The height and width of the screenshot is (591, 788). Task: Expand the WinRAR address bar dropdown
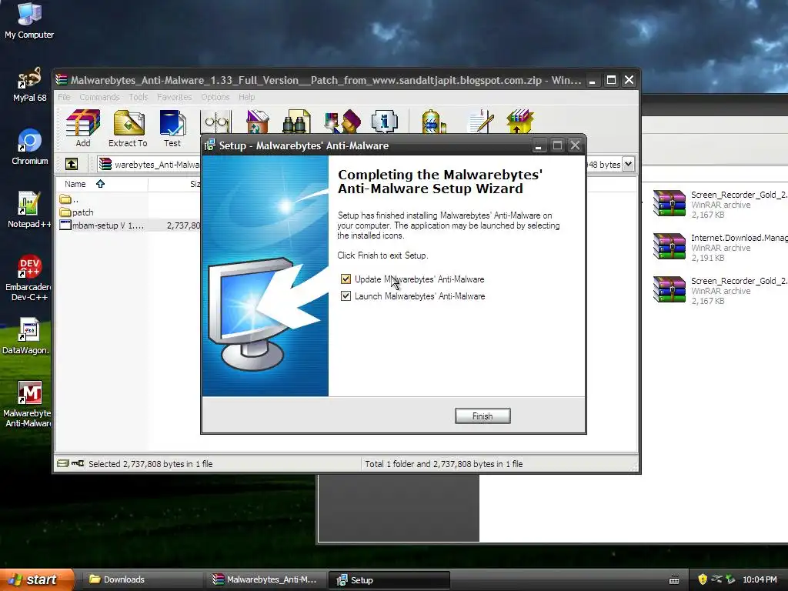[628, 164]
